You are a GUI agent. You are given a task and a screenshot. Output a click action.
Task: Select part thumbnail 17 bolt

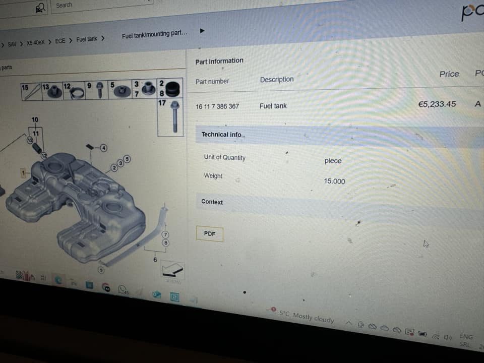pos(170,117)
